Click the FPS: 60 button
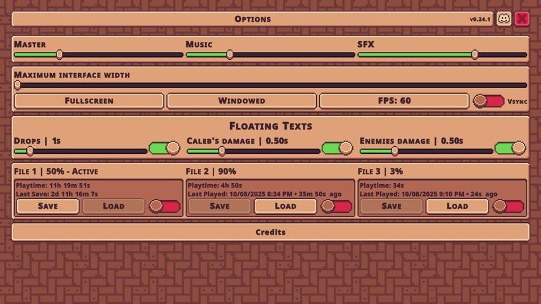The image size is (541, 304). tap(394, 101)
